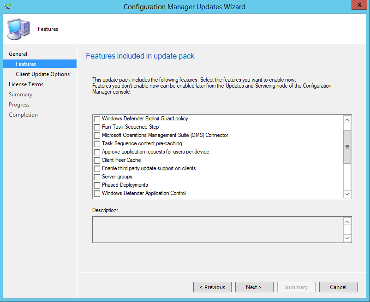Select the Progress step in sidebar
Viewport: 370px width, 302px height.
pyautogui.click(x=19, y=105)
